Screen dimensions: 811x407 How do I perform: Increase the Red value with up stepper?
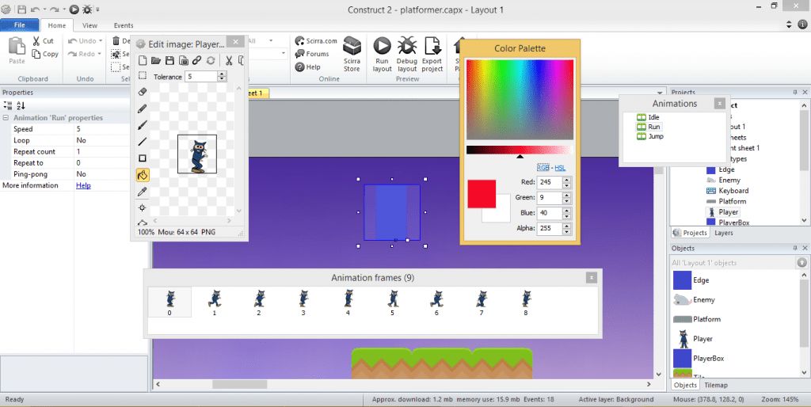[x=567, y=180]
